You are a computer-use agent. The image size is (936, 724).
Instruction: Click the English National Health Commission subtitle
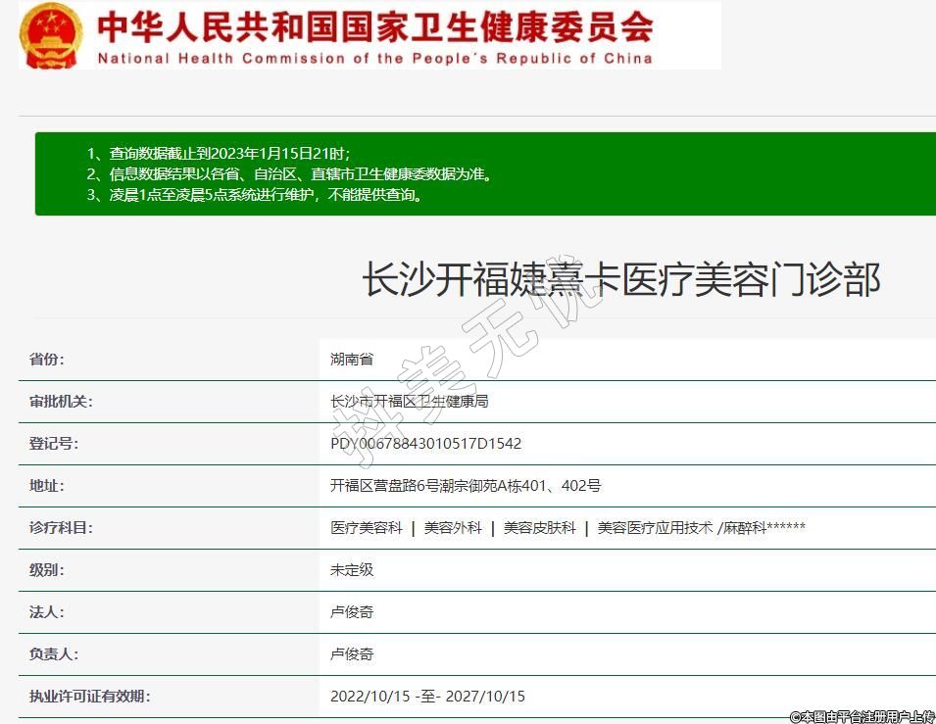click(374, 58)
